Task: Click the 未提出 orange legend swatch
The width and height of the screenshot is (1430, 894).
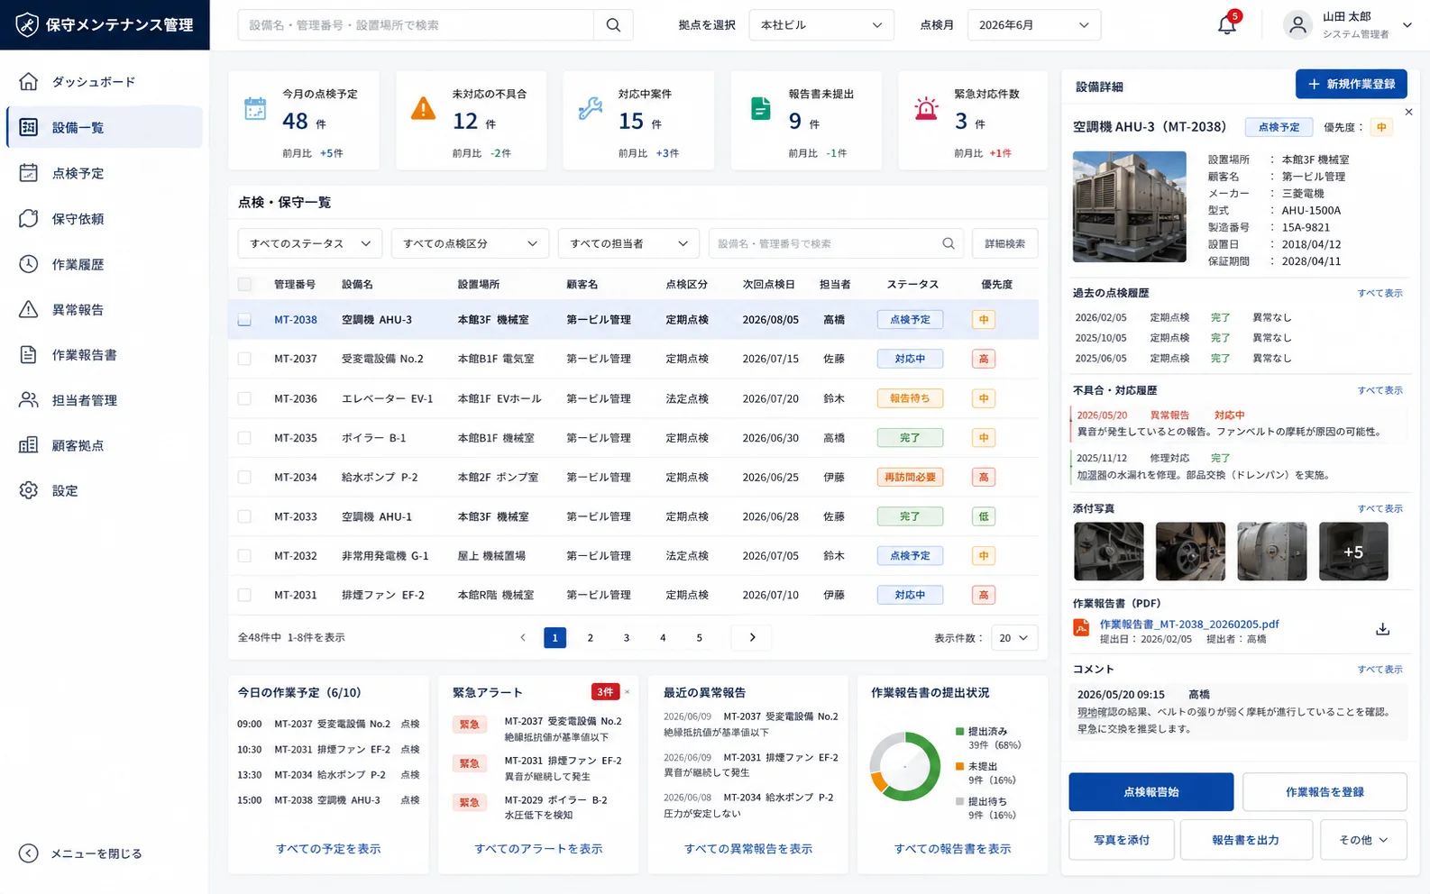Action: pos(960,767)
